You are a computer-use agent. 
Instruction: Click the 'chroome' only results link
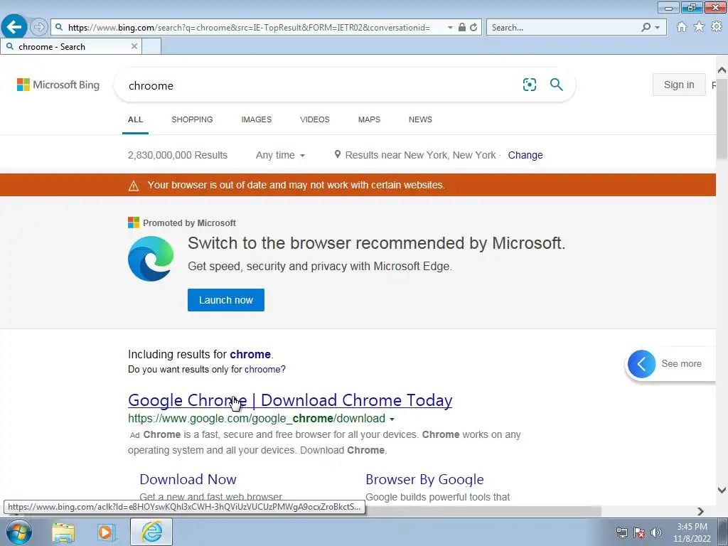point(262,370)
